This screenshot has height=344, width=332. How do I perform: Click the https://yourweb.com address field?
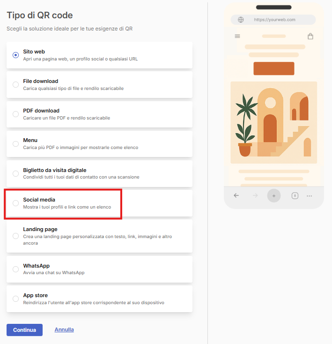(273, 20)
